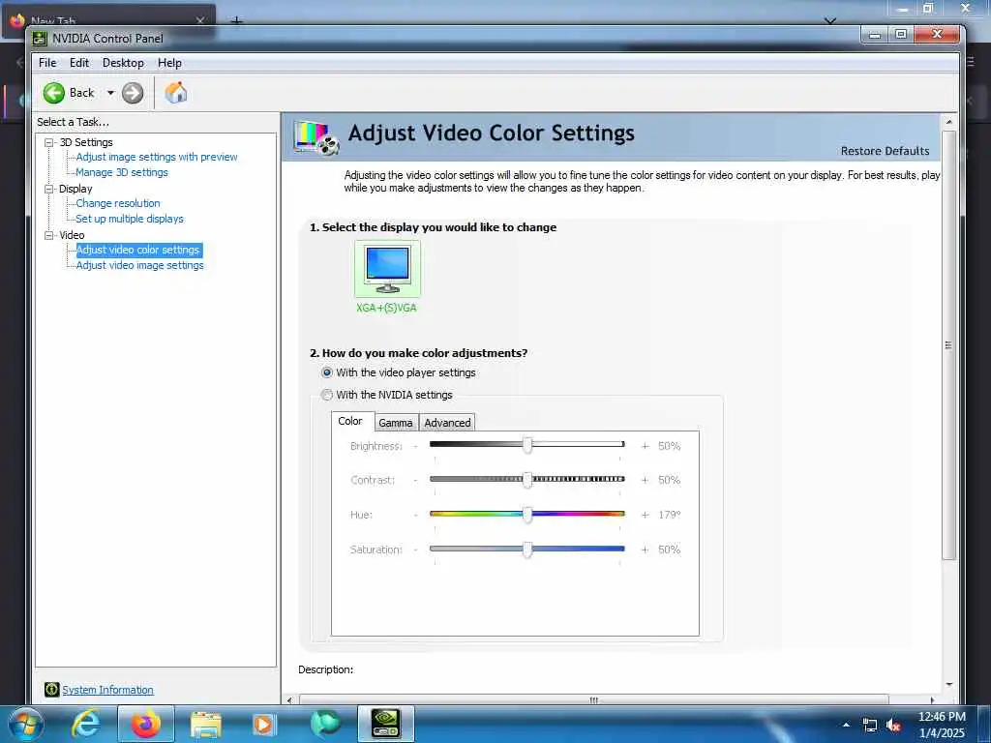Viewport: 991px width, 743px height.
Task: Click the Hue slider handle
Action: 527,515
